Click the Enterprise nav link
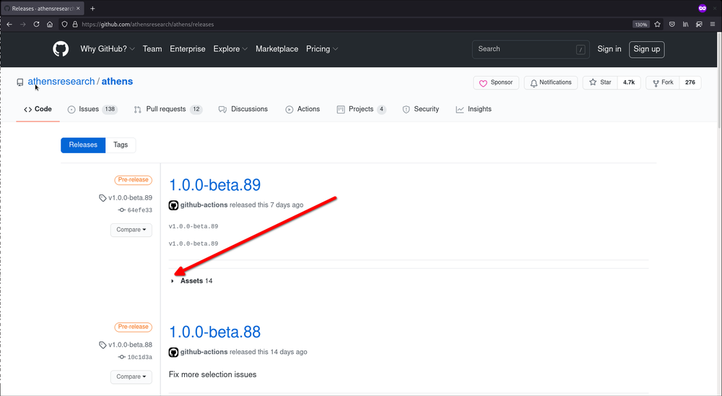 coord(188,49)
